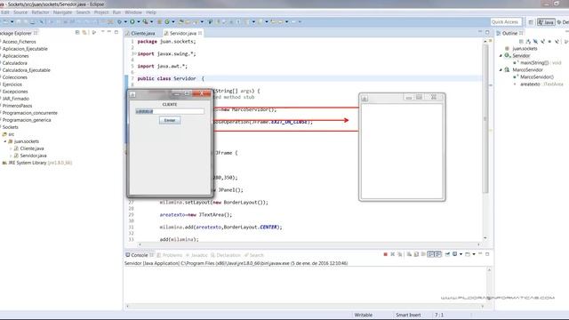Toggle Hide Local Types in Outline toolbar

(557, 42)
